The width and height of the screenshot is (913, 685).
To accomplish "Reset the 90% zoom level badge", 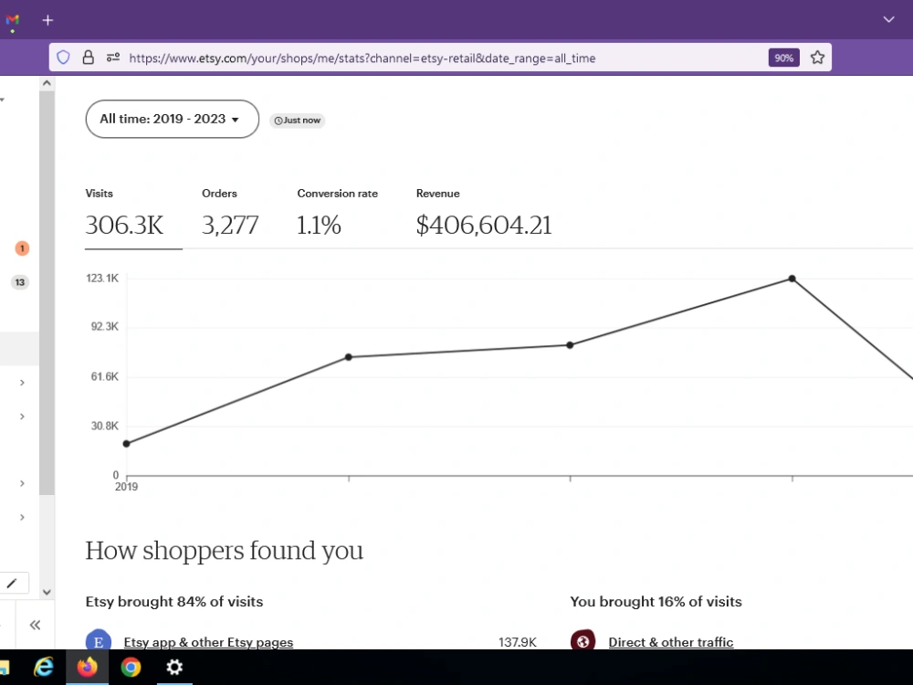I will coord(783,58).
